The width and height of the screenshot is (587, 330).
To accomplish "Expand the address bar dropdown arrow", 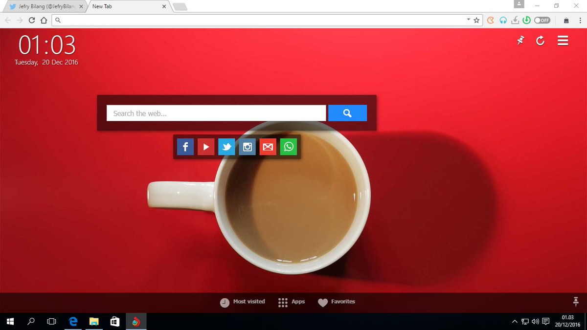I will coord(468,20).
